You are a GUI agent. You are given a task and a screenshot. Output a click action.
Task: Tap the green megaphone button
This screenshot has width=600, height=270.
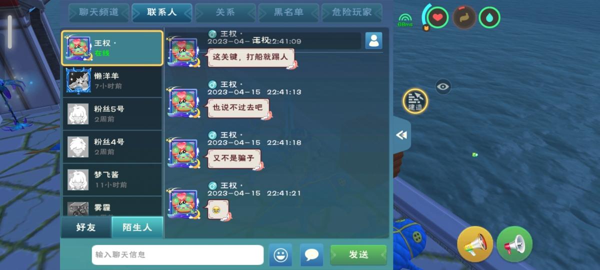coord(514,244)
